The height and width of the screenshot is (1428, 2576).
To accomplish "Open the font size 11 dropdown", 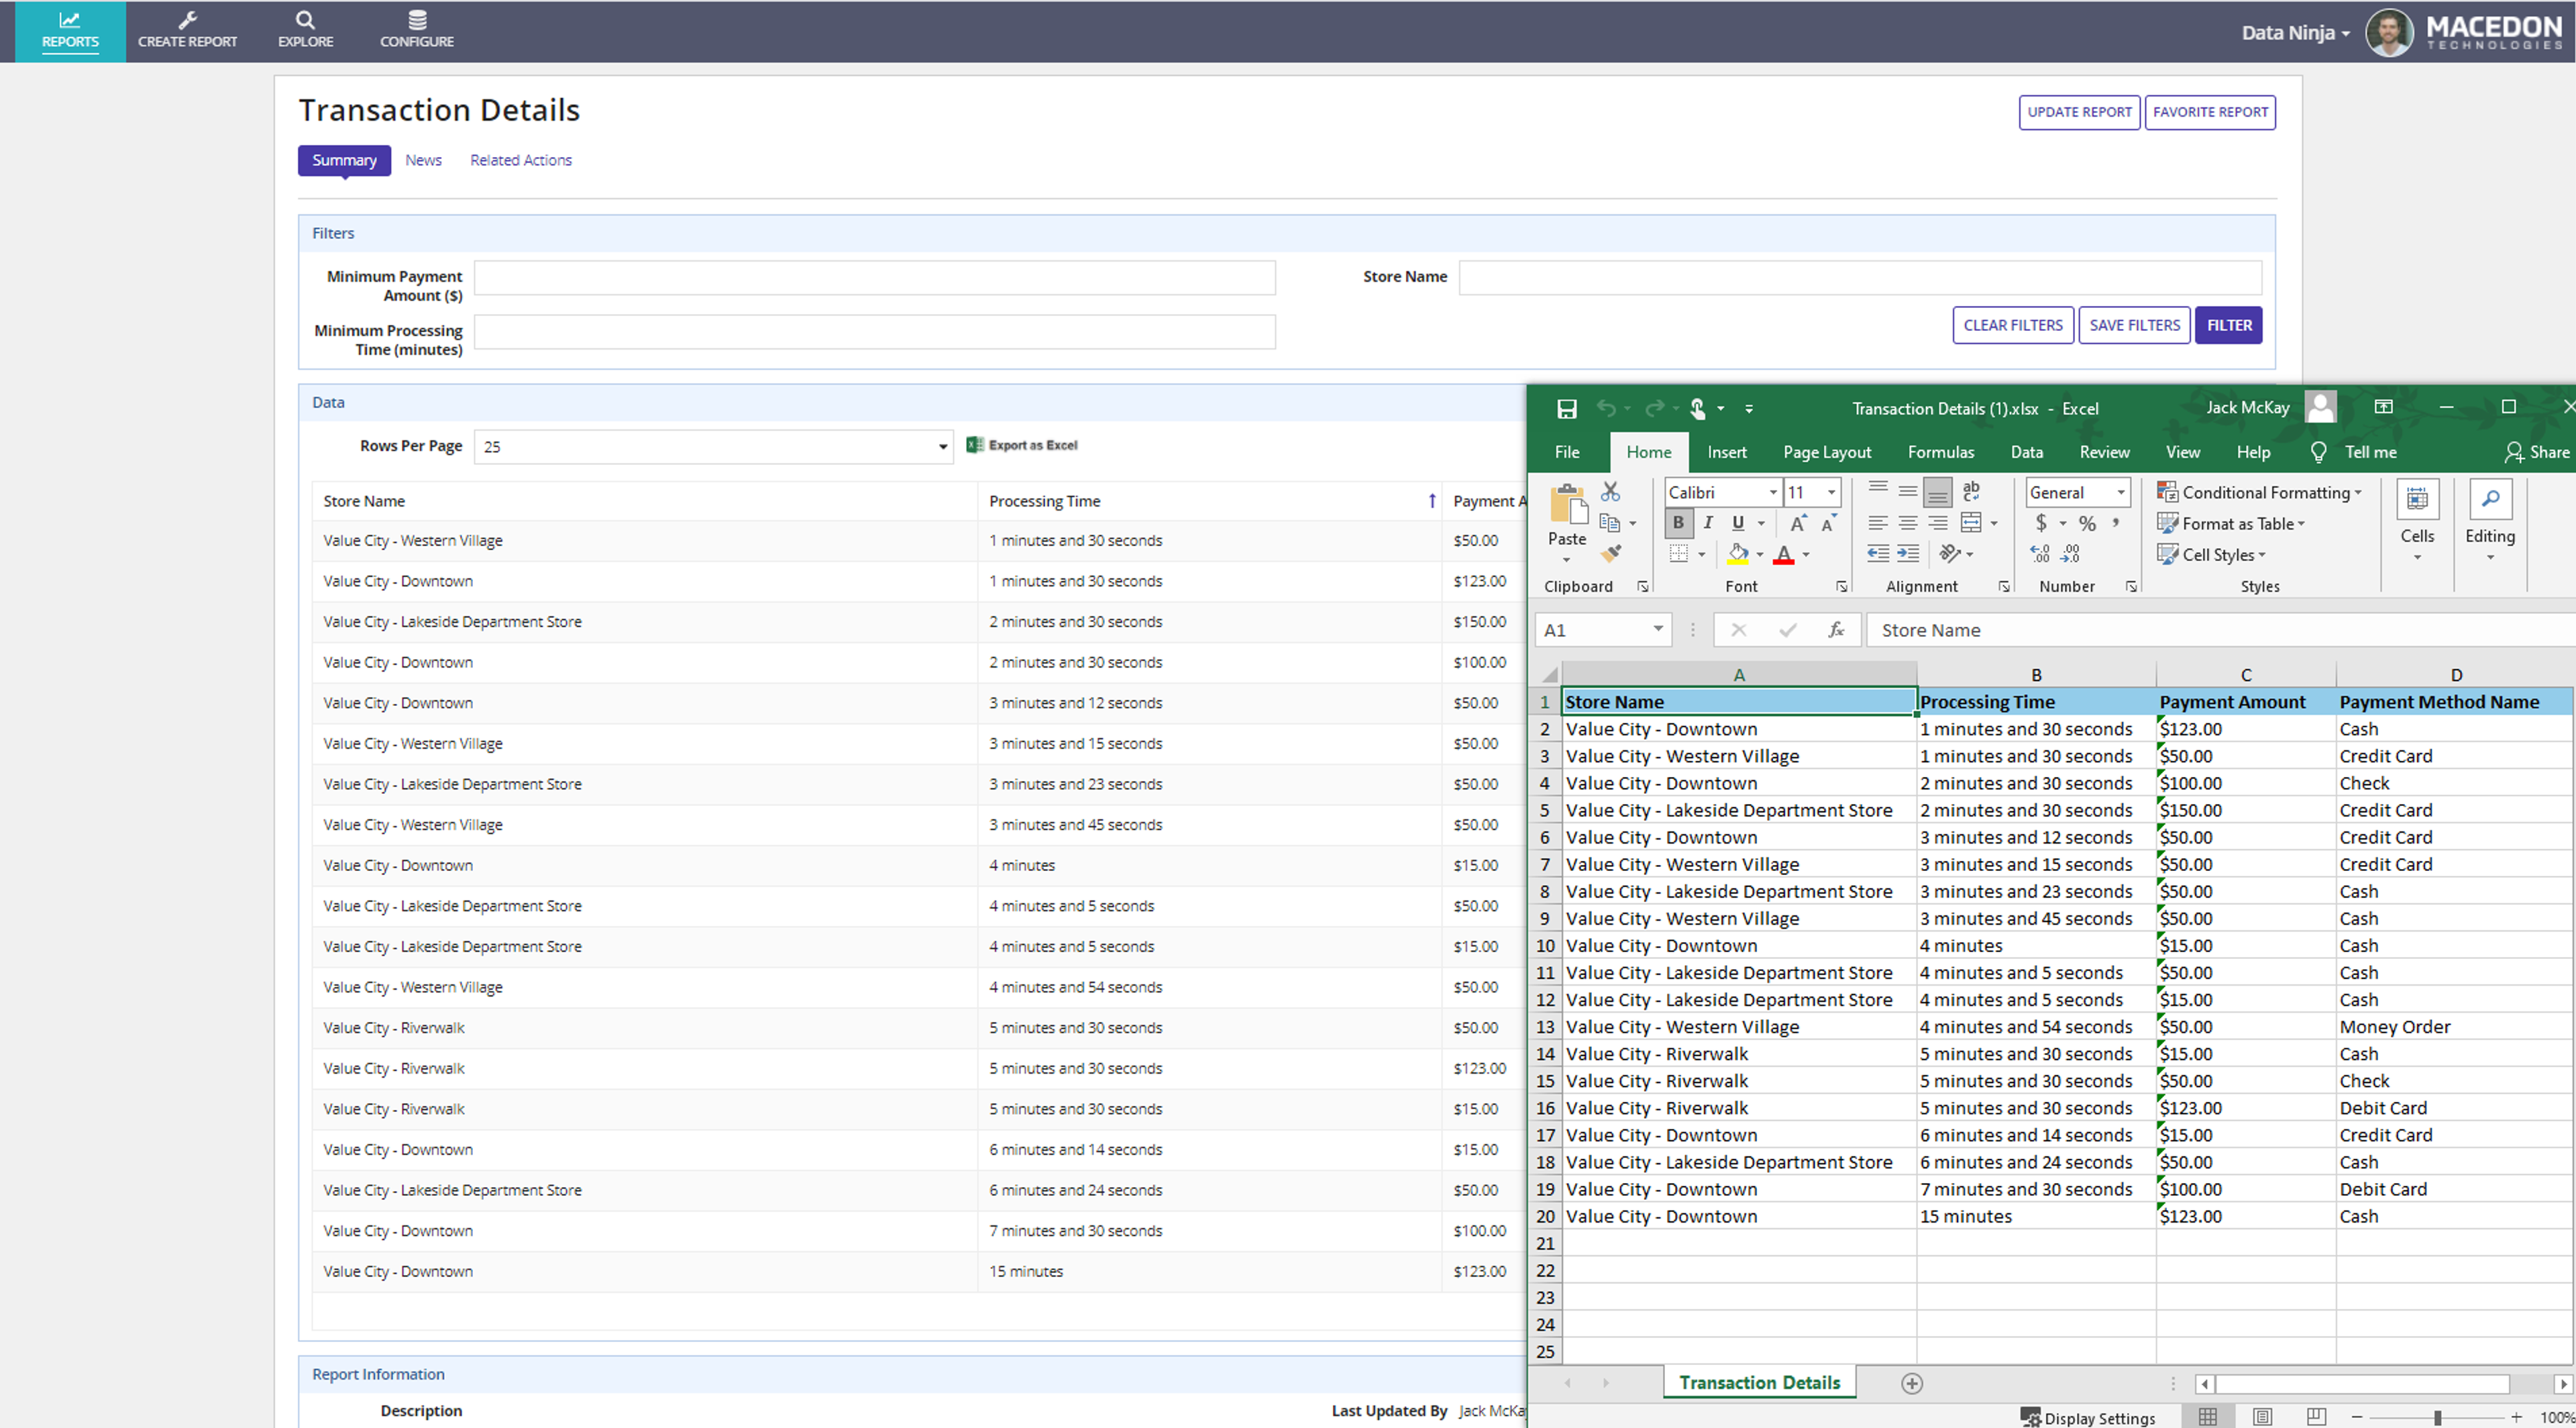I will coord(1832,492).
